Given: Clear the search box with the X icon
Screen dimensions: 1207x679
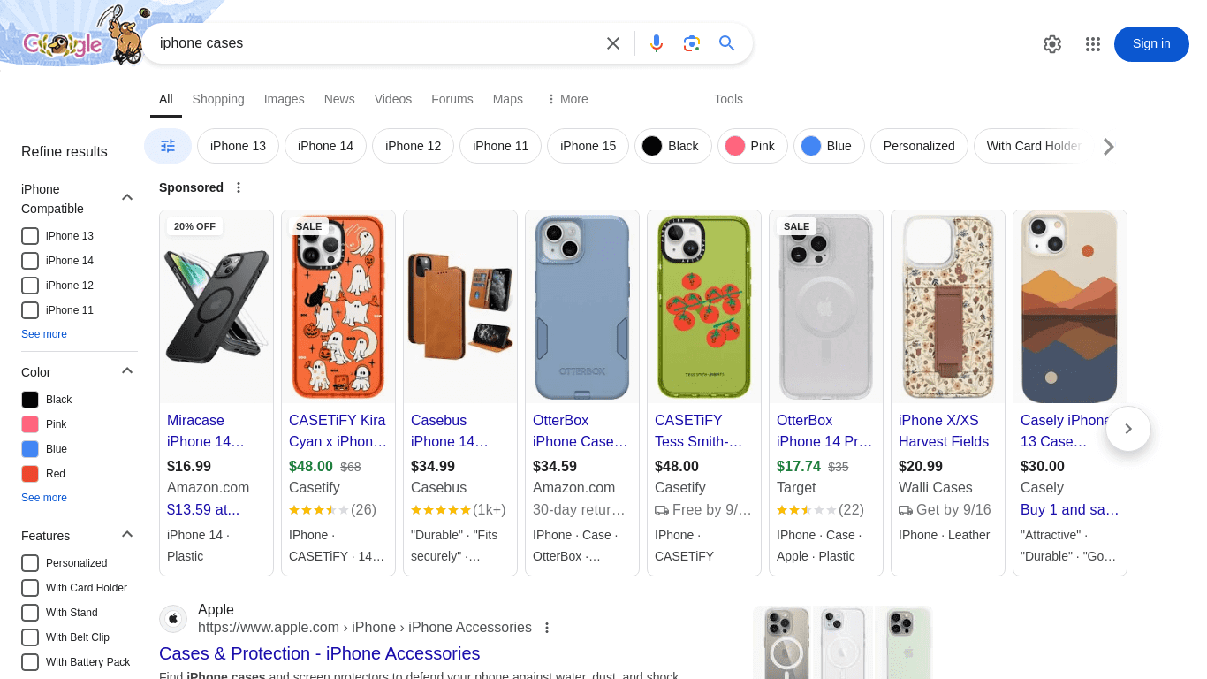Looking at the screenshot, I should click(613, 43).
